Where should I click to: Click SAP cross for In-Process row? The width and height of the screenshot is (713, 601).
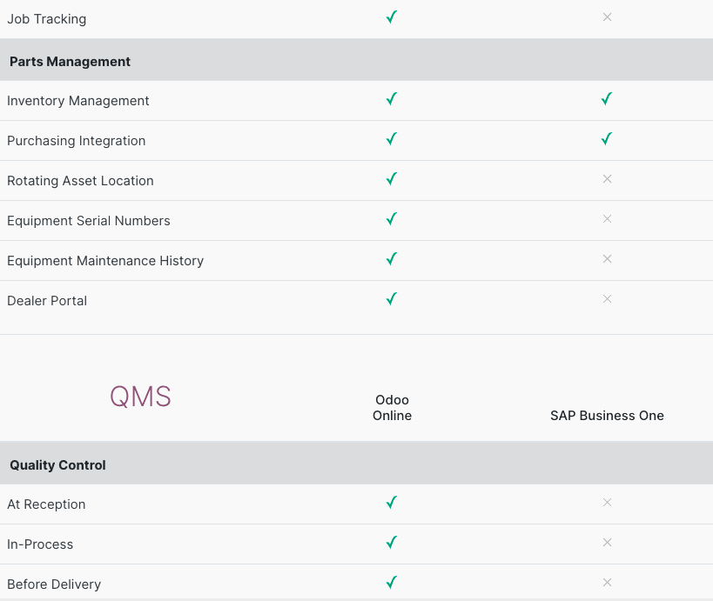[x=607, y=543]
